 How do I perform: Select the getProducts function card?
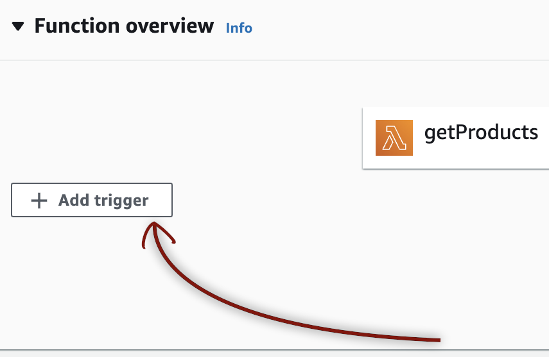coord(455,138)
